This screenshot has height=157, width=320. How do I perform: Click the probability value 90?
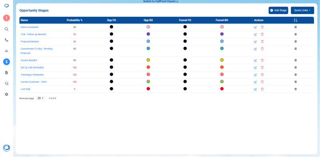click(x=75, y=60)
